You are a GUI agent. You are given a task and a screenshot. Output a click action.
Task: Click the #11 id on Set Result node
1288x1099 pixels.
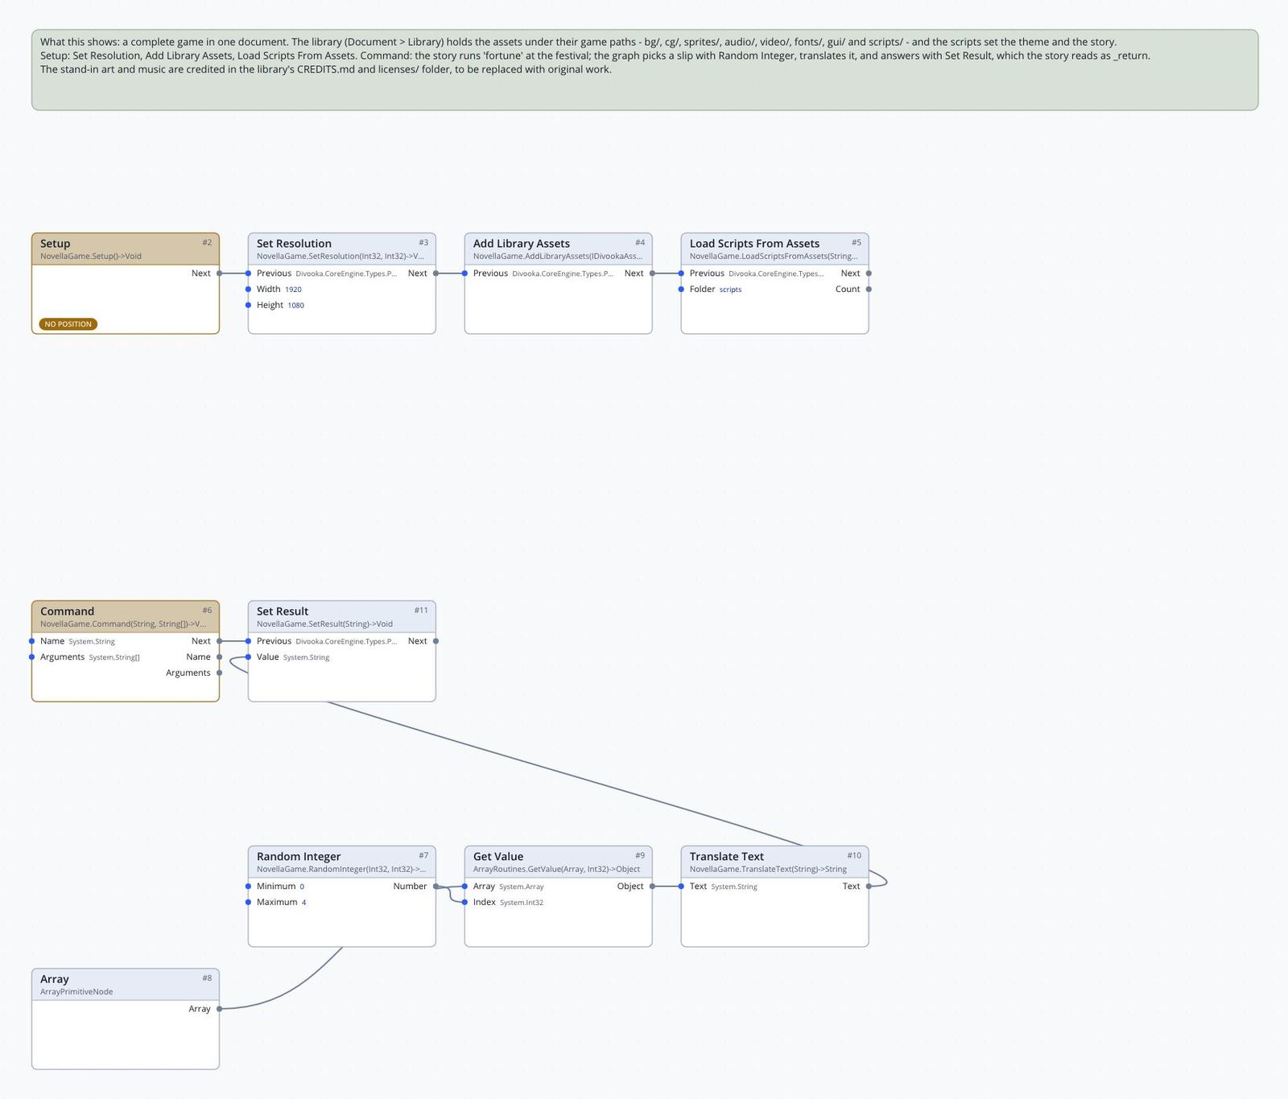(421, 611)
